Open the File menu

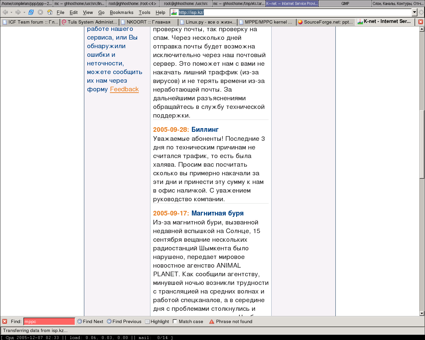[60, 12]
